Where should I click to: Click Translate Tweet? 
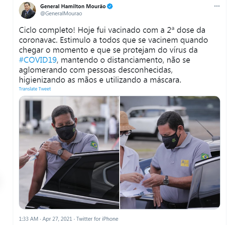tap(35, 89)
